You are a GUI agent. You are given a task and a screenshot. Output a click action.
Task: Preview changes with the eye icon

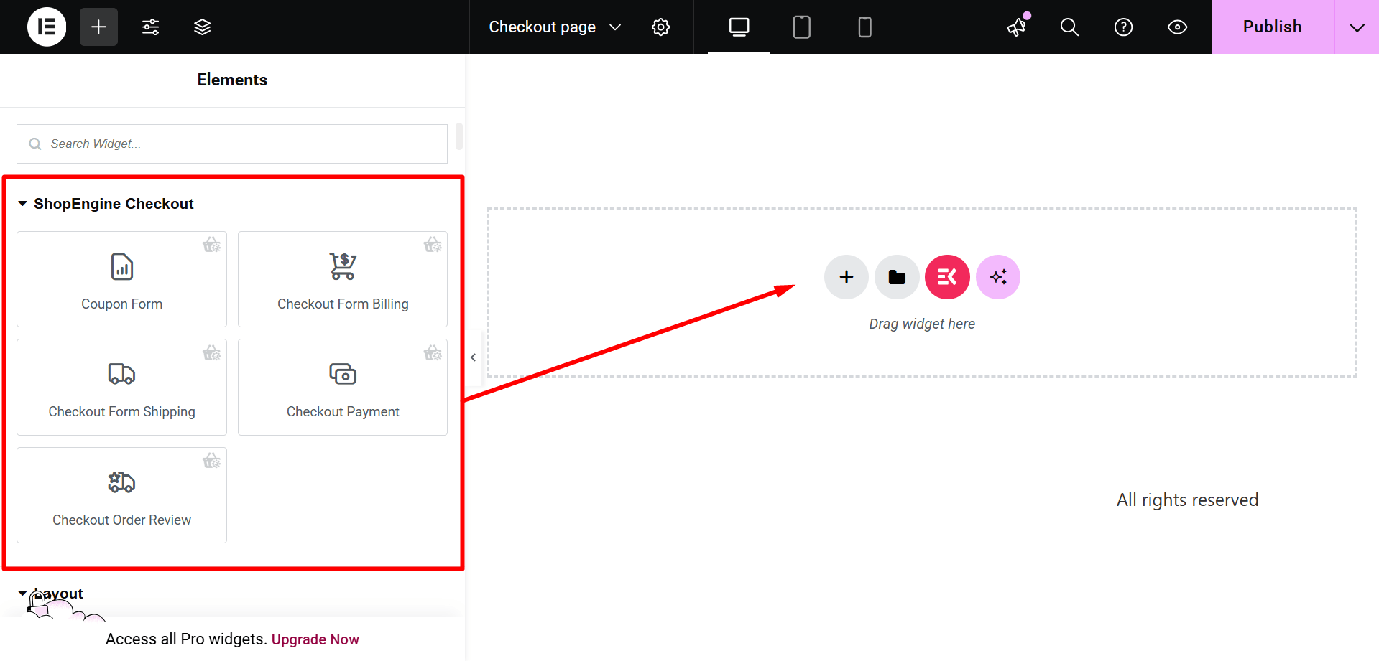pyautogui.click(x=1177, y=27)
